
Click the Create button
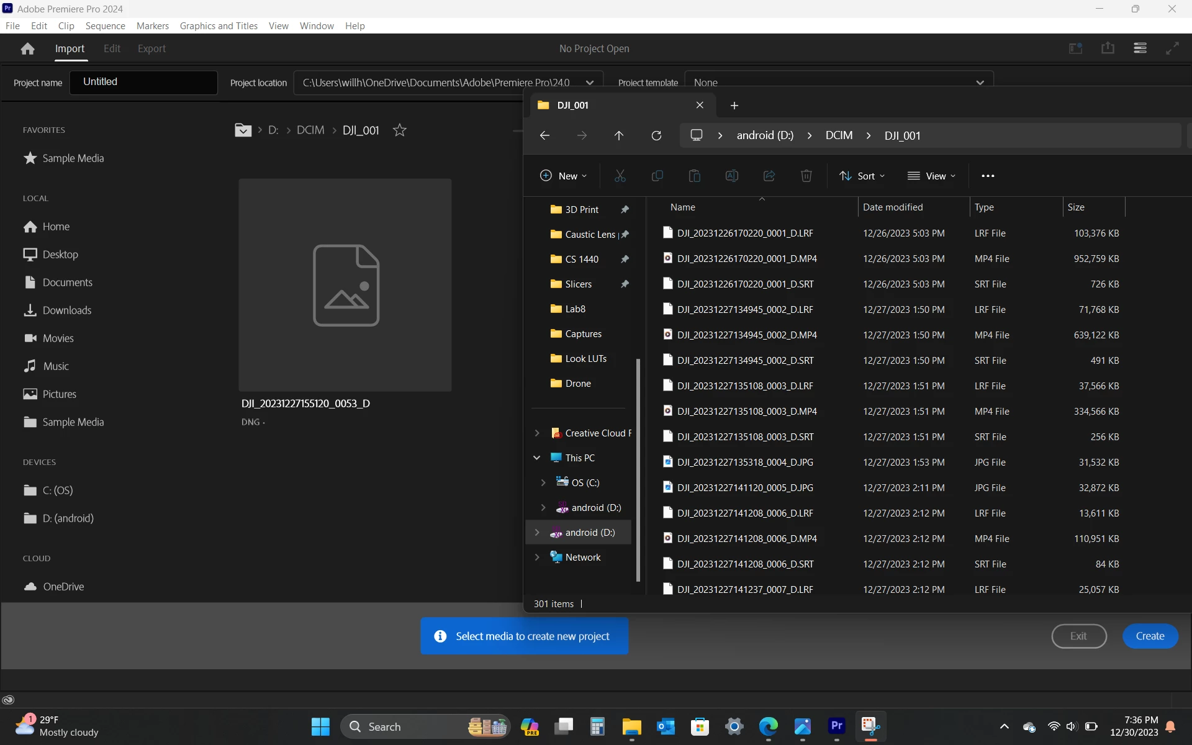point(1150,636)
